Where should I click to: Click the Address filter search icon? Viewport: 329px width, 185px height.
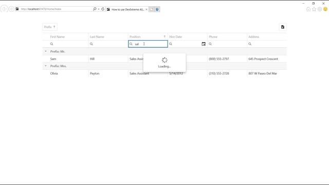[250, 44]
